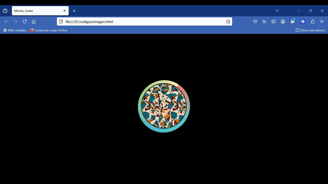Focus the address bar with imagen.html URL
Viewport: 328px width, 184px height.
click(145, 22)
